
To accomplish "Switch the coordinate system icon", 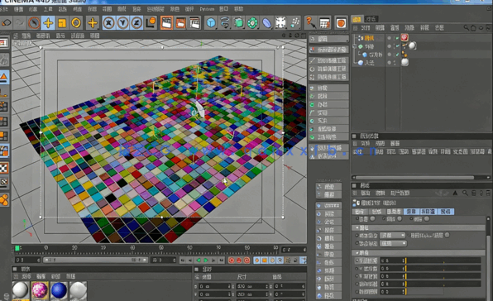I will click(151, 23).
